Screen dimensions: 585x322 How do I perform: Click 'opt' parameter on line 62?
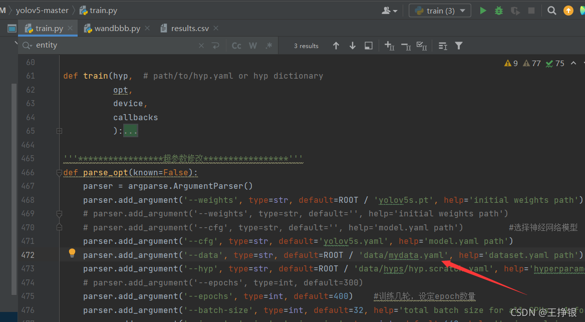tap(121, 90)
